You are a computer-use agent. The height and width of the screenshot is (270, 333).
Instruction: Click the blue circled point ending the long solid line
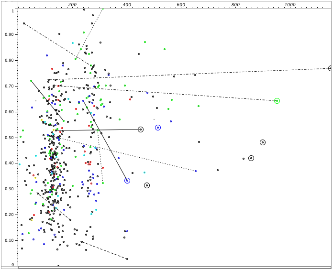127,181
